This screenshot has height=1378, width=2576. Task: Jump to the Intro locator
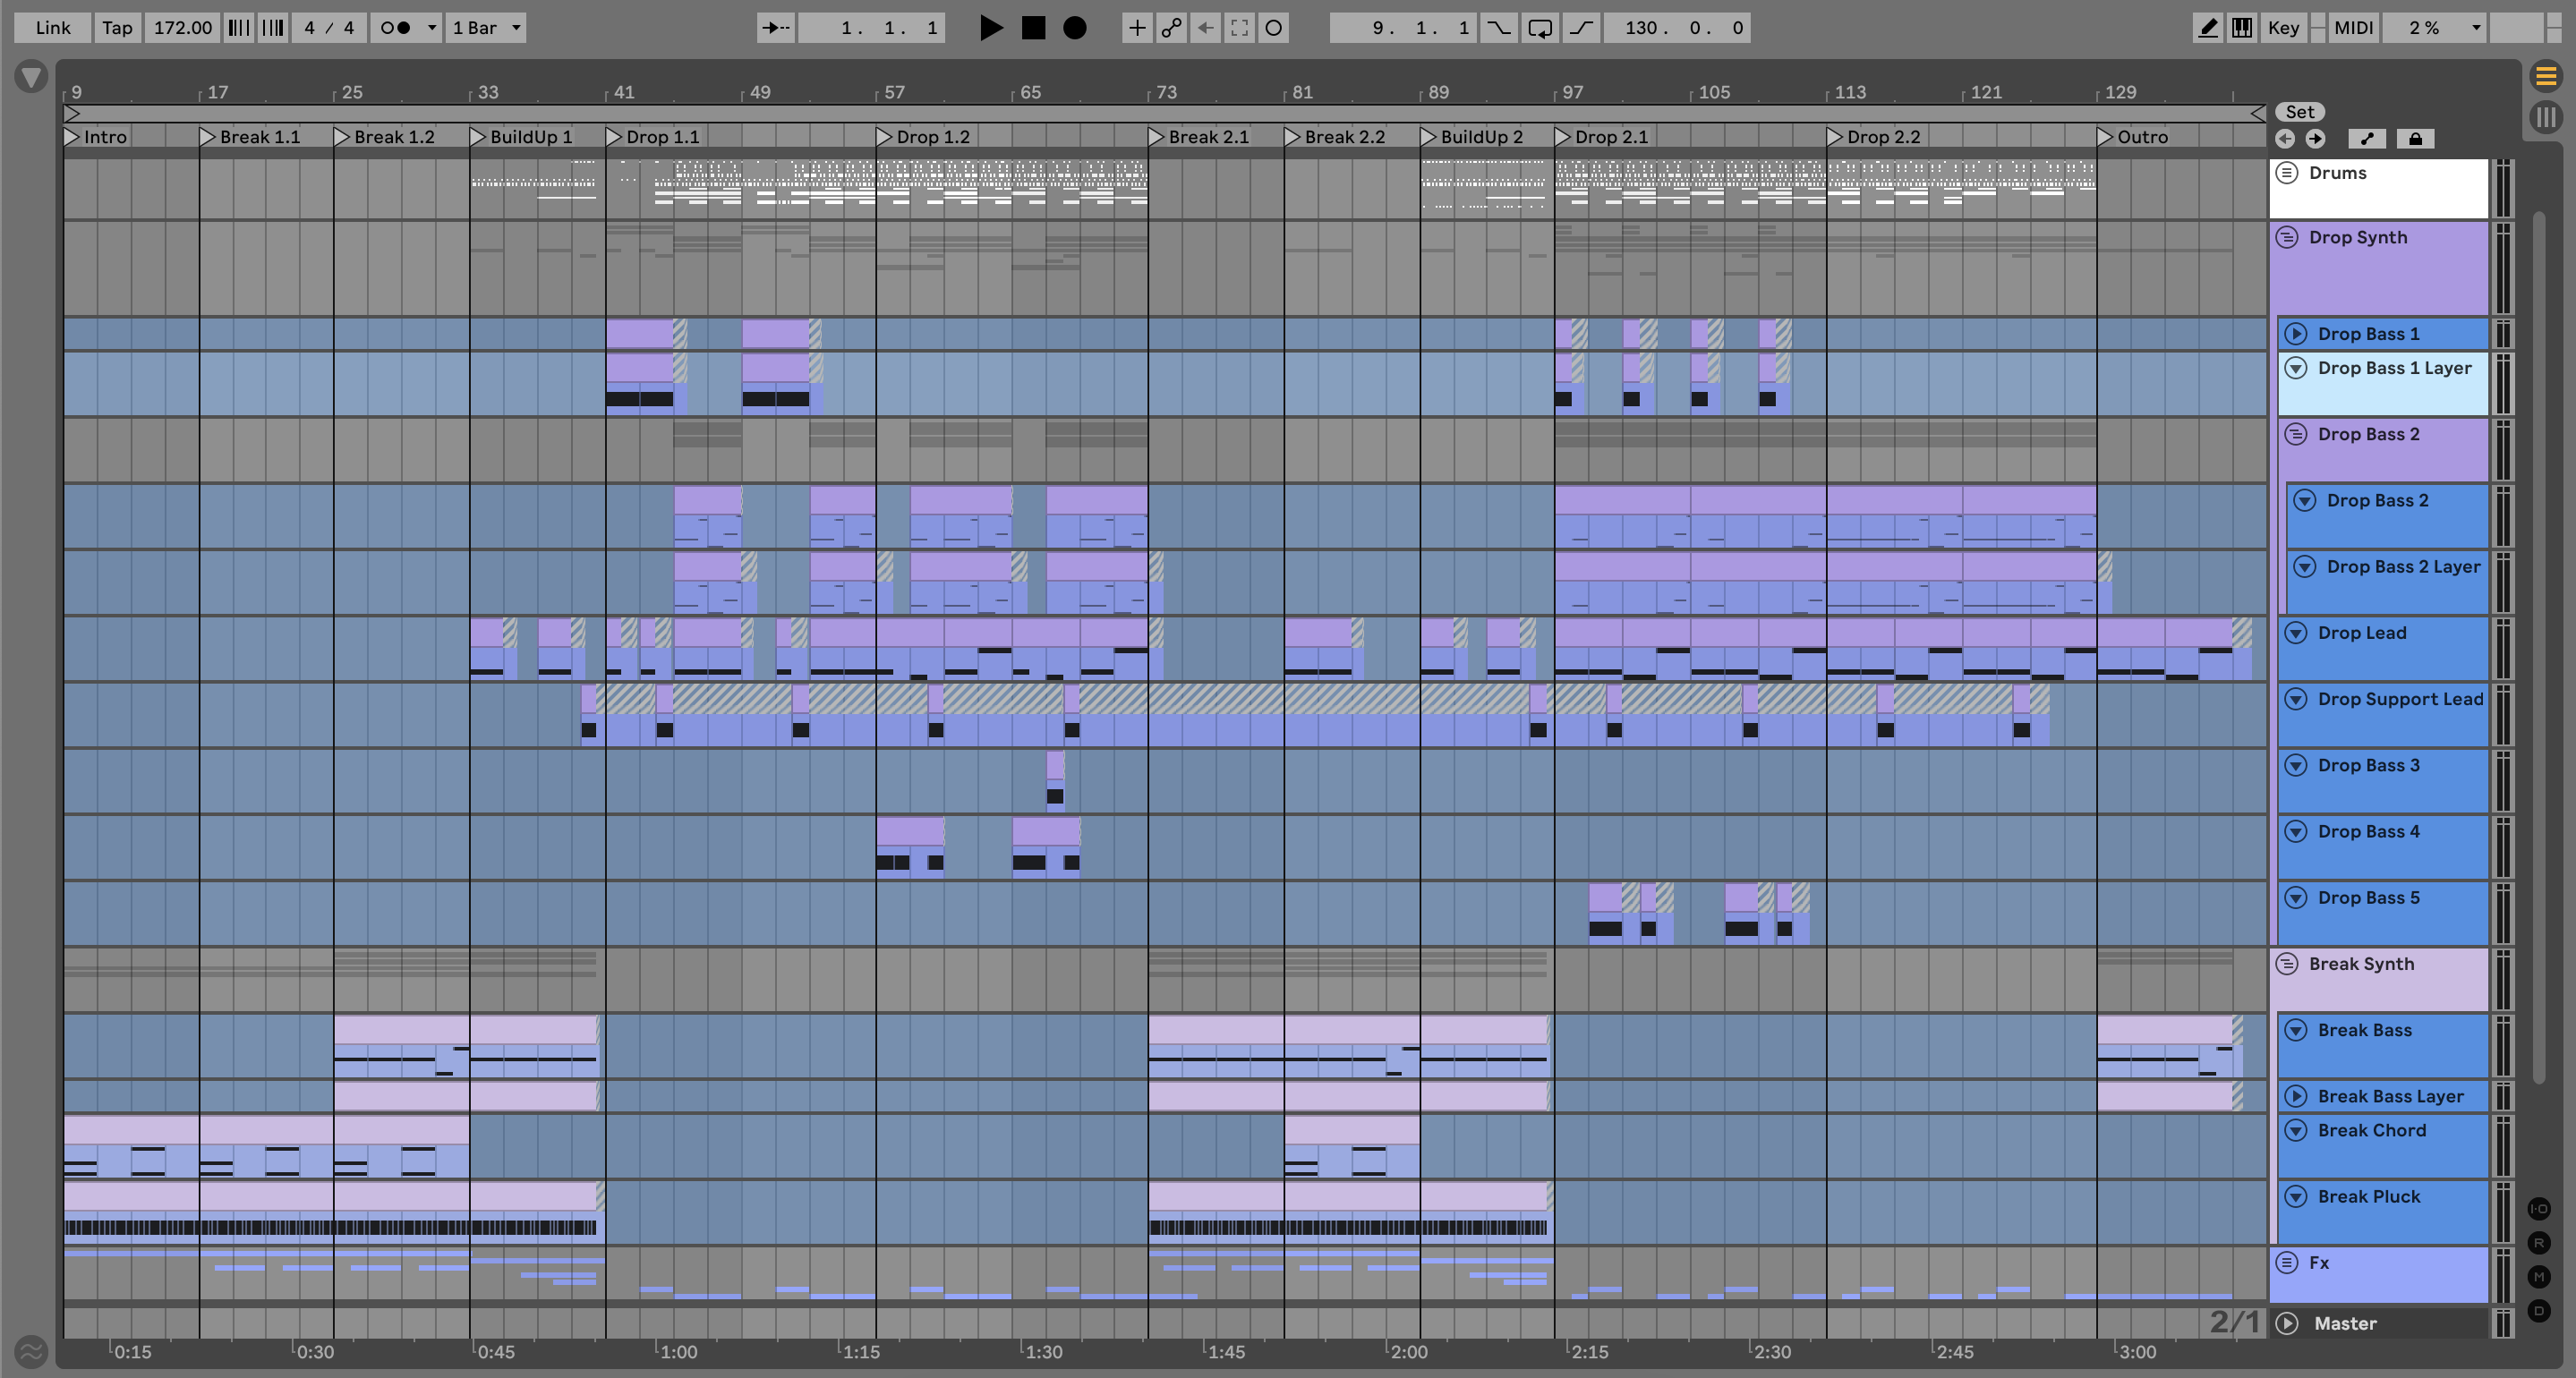[72, 137]
